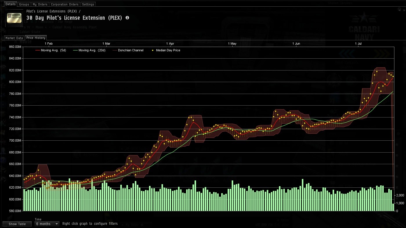The width and height of the screenshot is (406, 228).
Task: Click the Donchian Channel legend entry
Action: click(x=128, y=50)
